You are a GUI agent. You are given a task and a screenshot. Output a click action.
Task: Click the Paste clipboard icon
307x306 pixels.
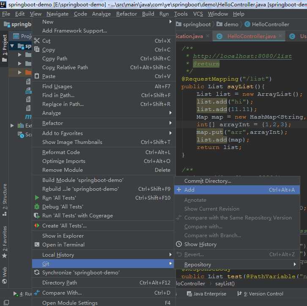coord(37,76)
